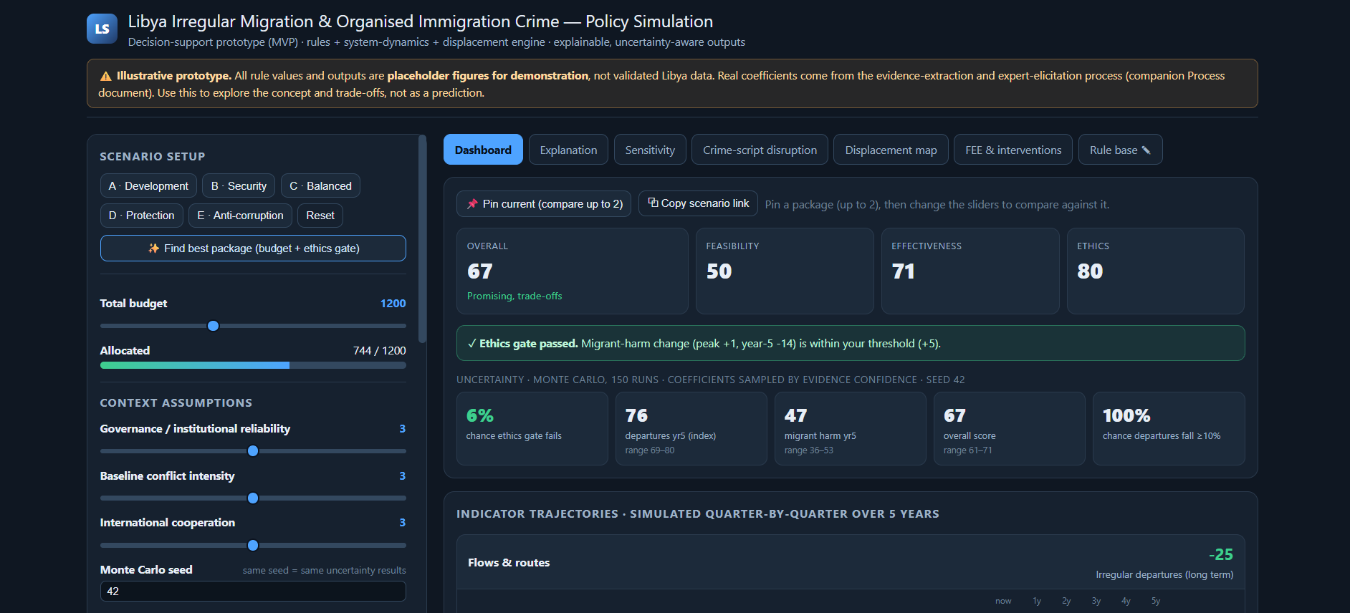Click the pin icon in Pin current
This screenshot has height=613, width=1350.
[472, 204]
